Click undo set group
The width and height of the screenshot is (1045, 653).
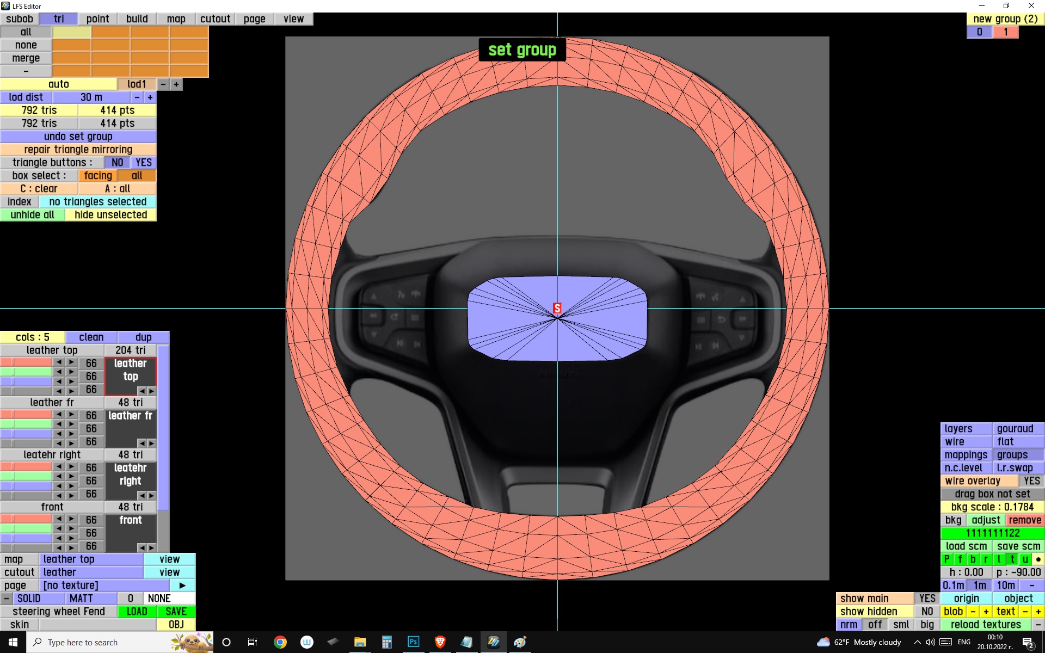point(78,137)
